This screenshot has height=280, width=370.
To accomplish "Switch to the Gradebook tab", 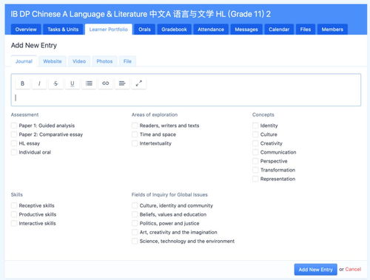I will point(174,30).
